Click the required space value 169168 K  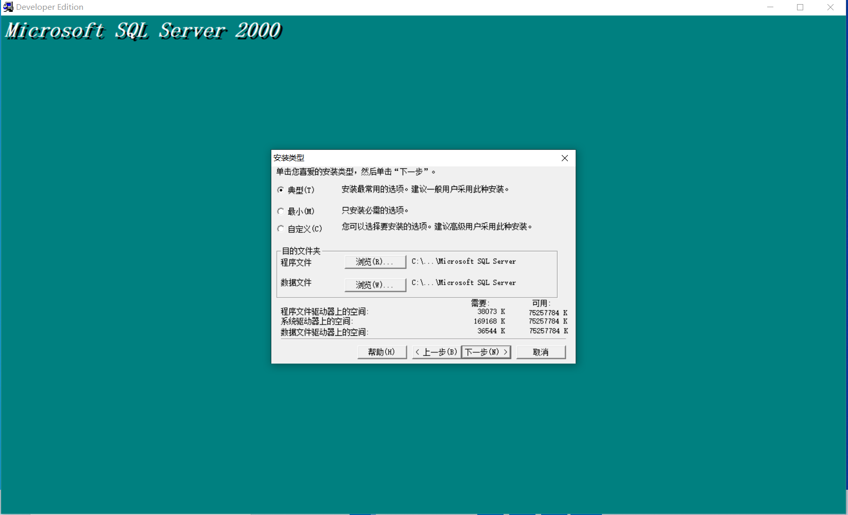[490, 321]
